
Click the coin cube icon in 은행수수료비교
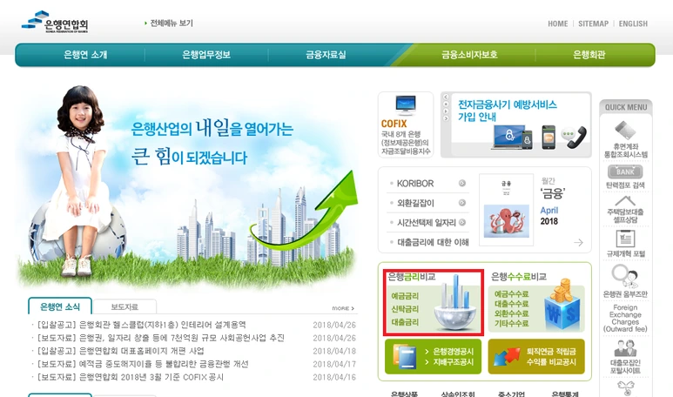tap(562, 305)
